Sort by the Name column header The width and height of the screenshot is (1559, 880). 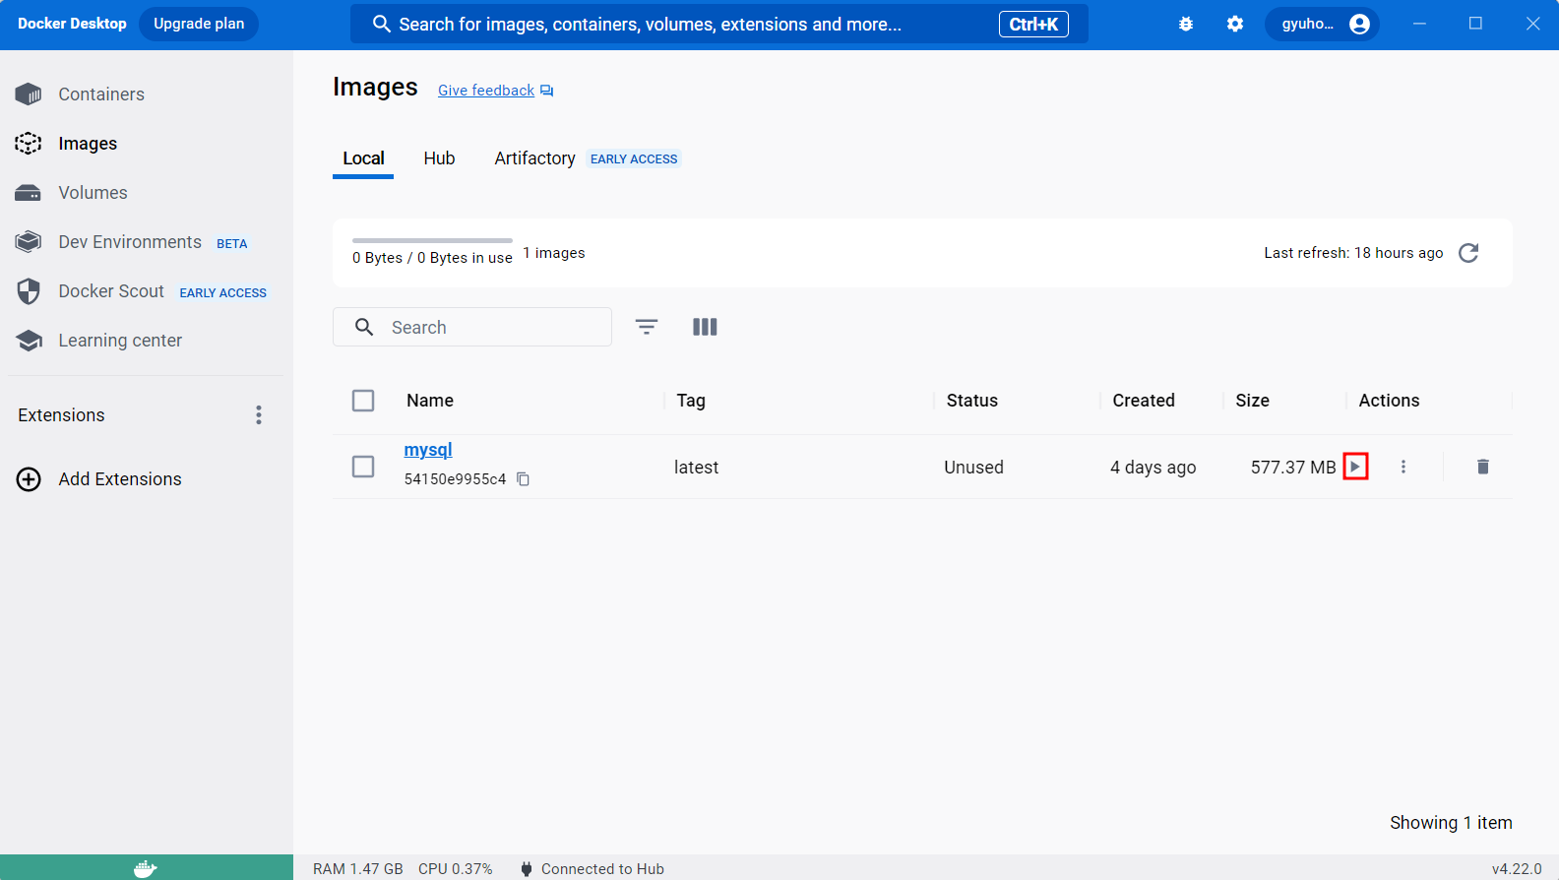[x=430, y=401]
